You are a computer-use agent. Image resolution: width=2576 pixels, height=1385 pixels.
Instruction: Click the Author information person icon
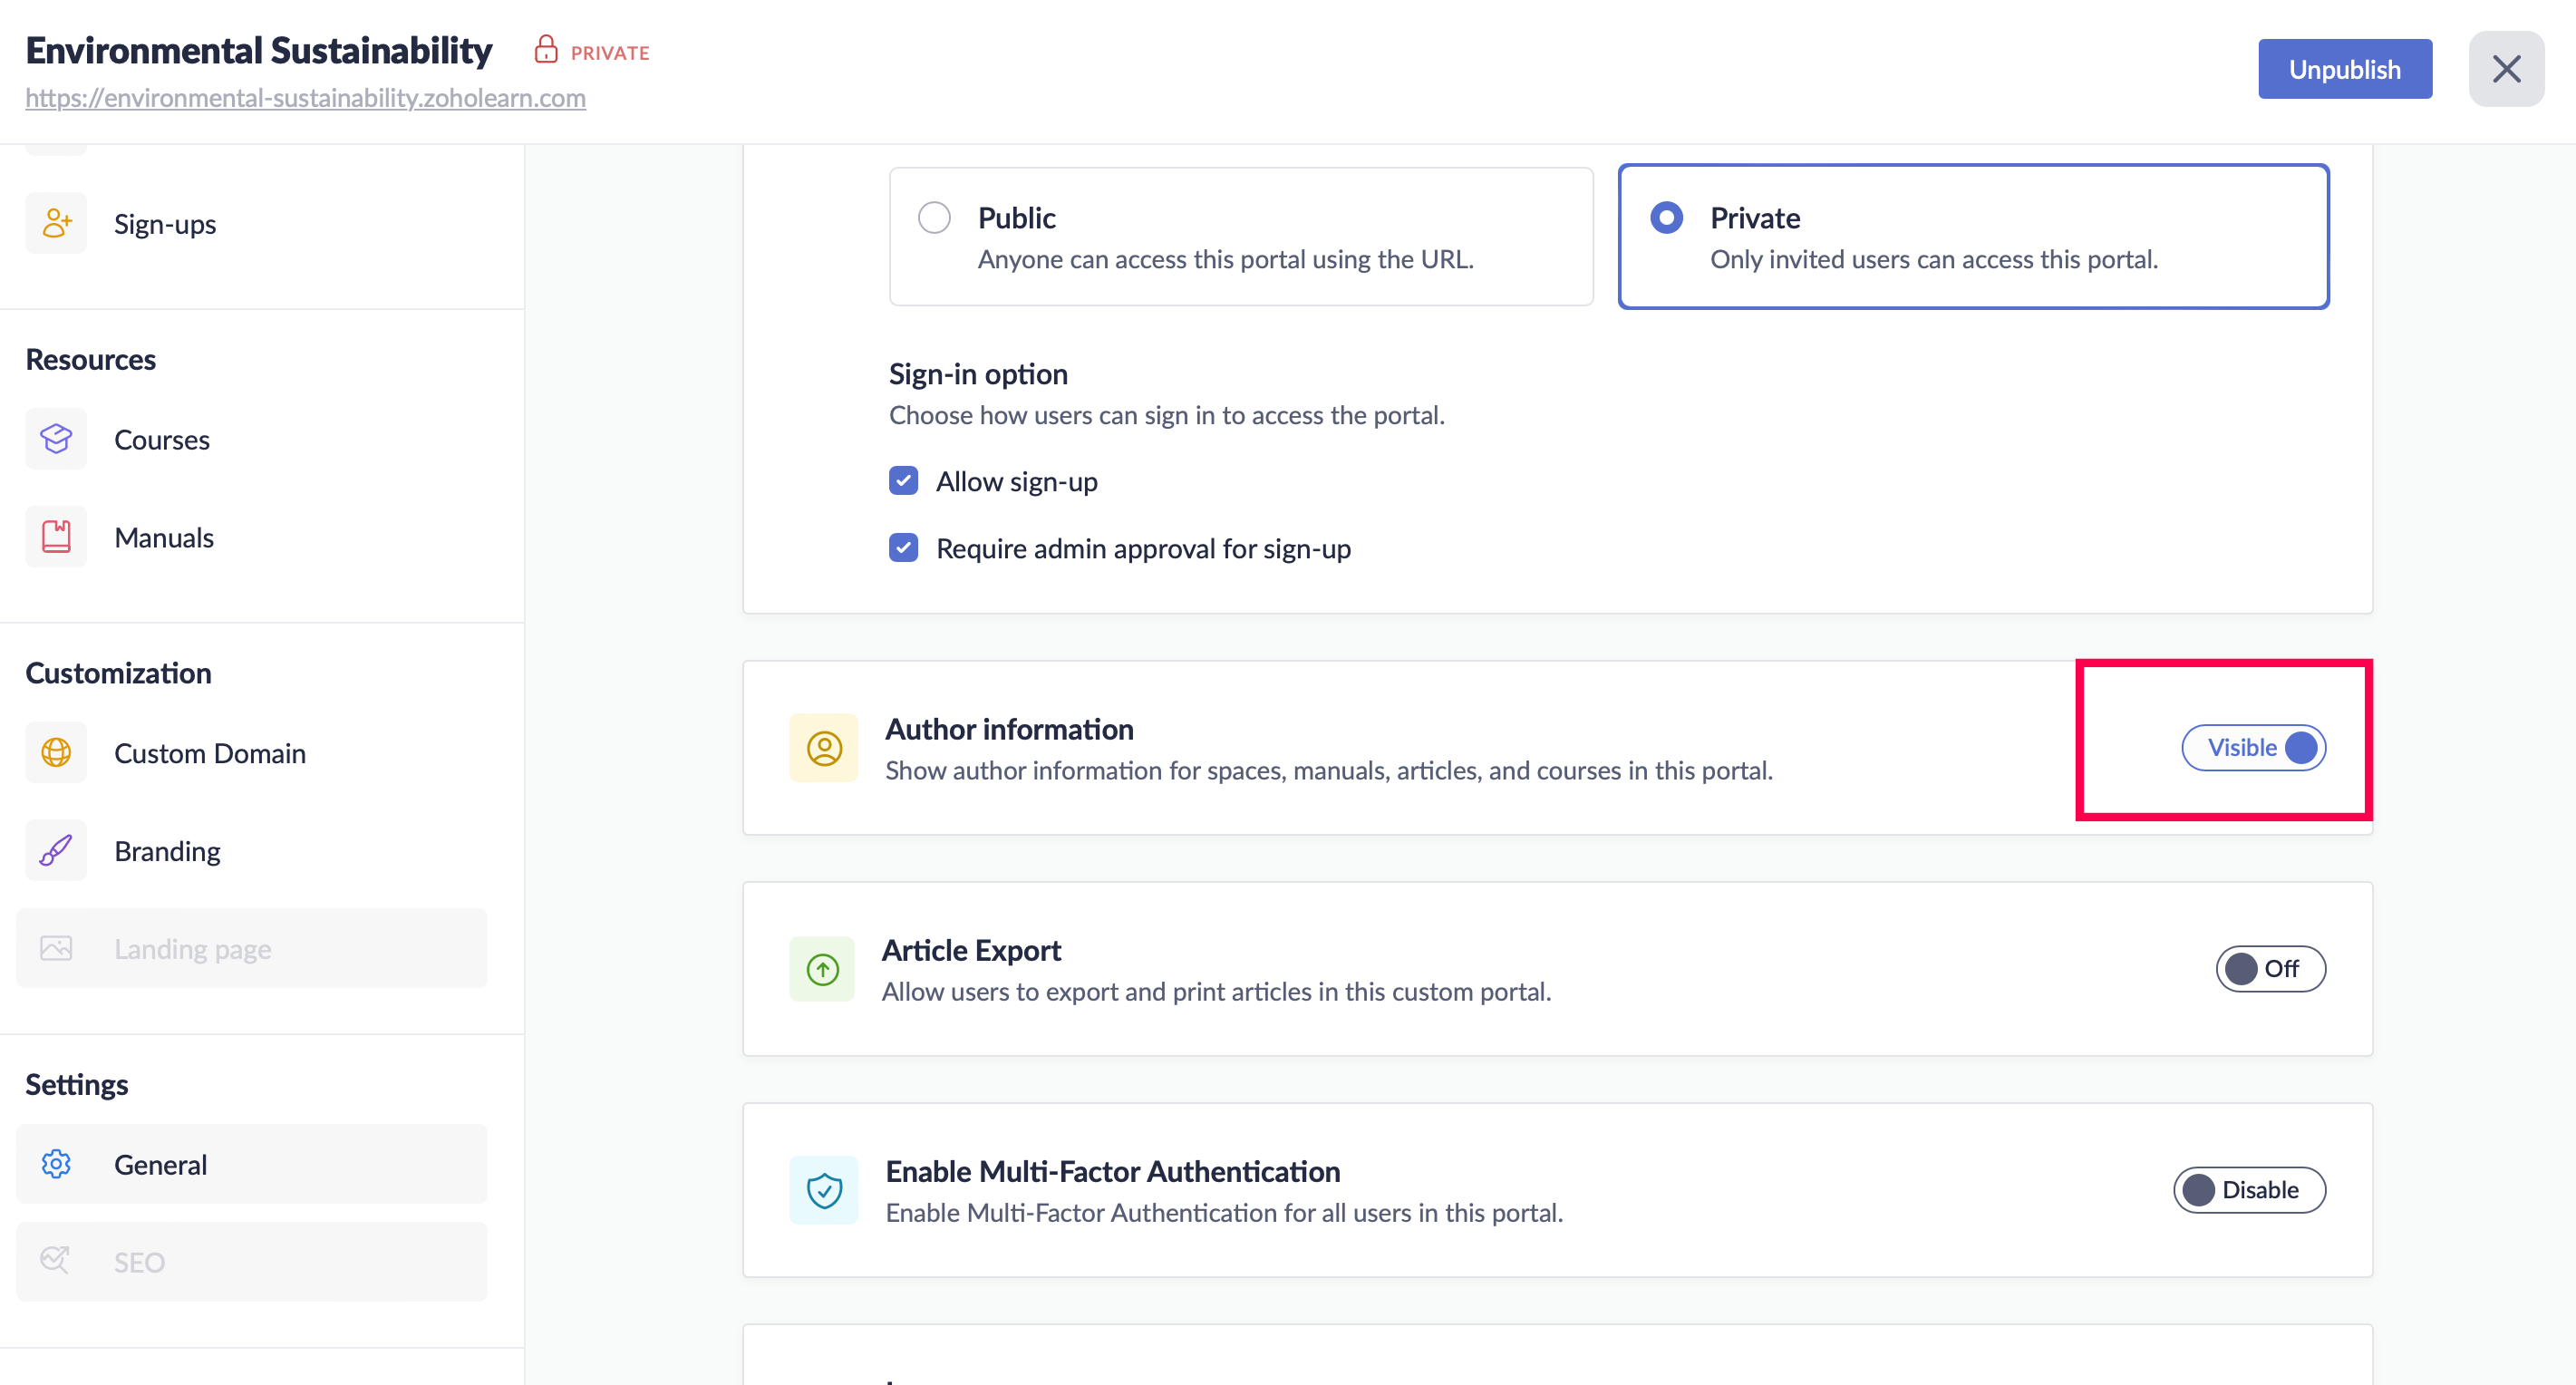823,748
